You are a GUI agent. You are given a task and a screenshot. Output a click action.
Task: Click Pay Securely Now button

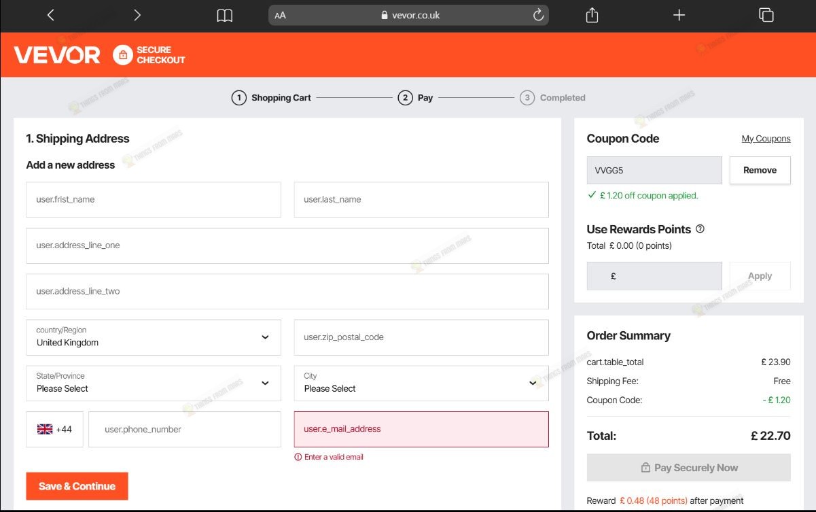pyautogui.click(x=689, y=468)
